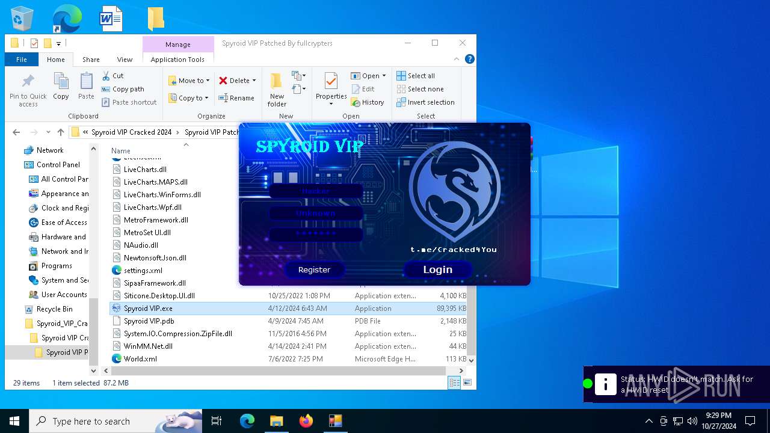Select settings.xml file

pos(143,271)
